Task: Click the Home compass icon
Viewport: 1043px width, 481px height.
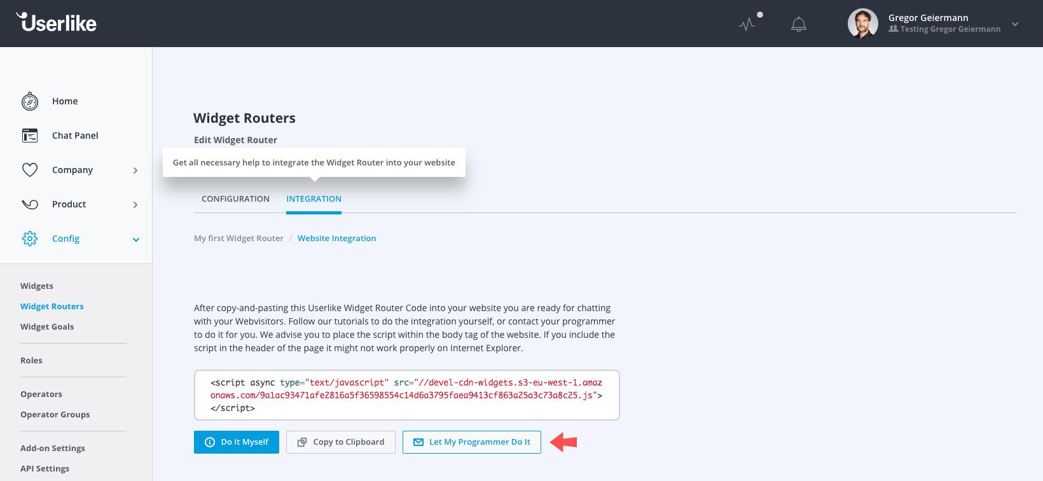Action: click(30, 101)
